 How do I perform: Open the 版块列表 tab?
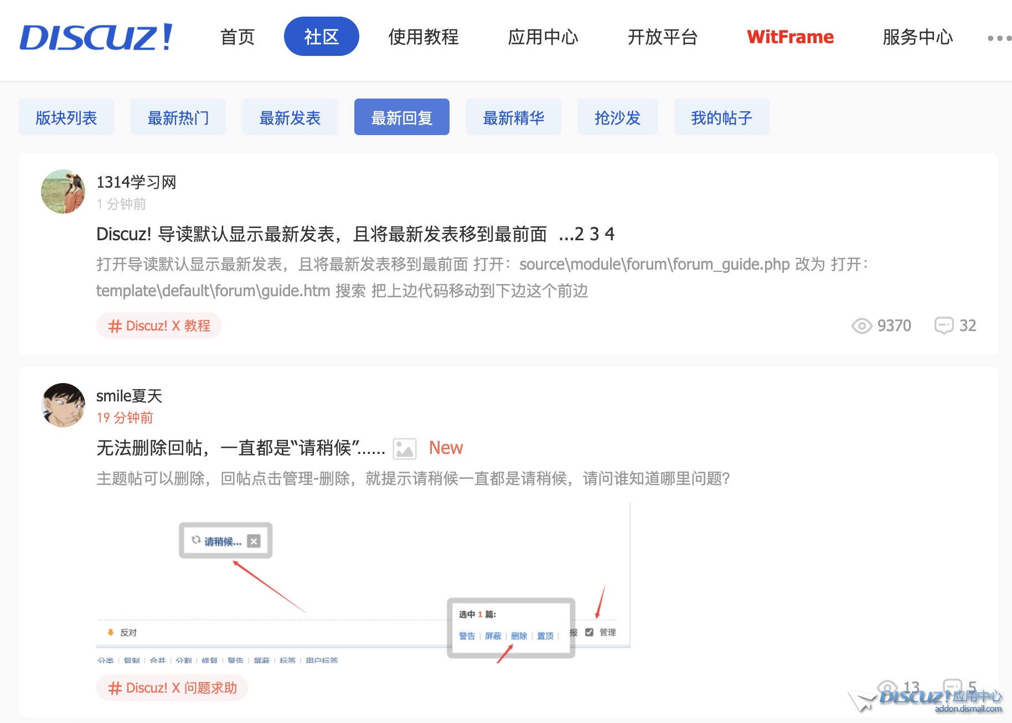[x=66, y=117]
